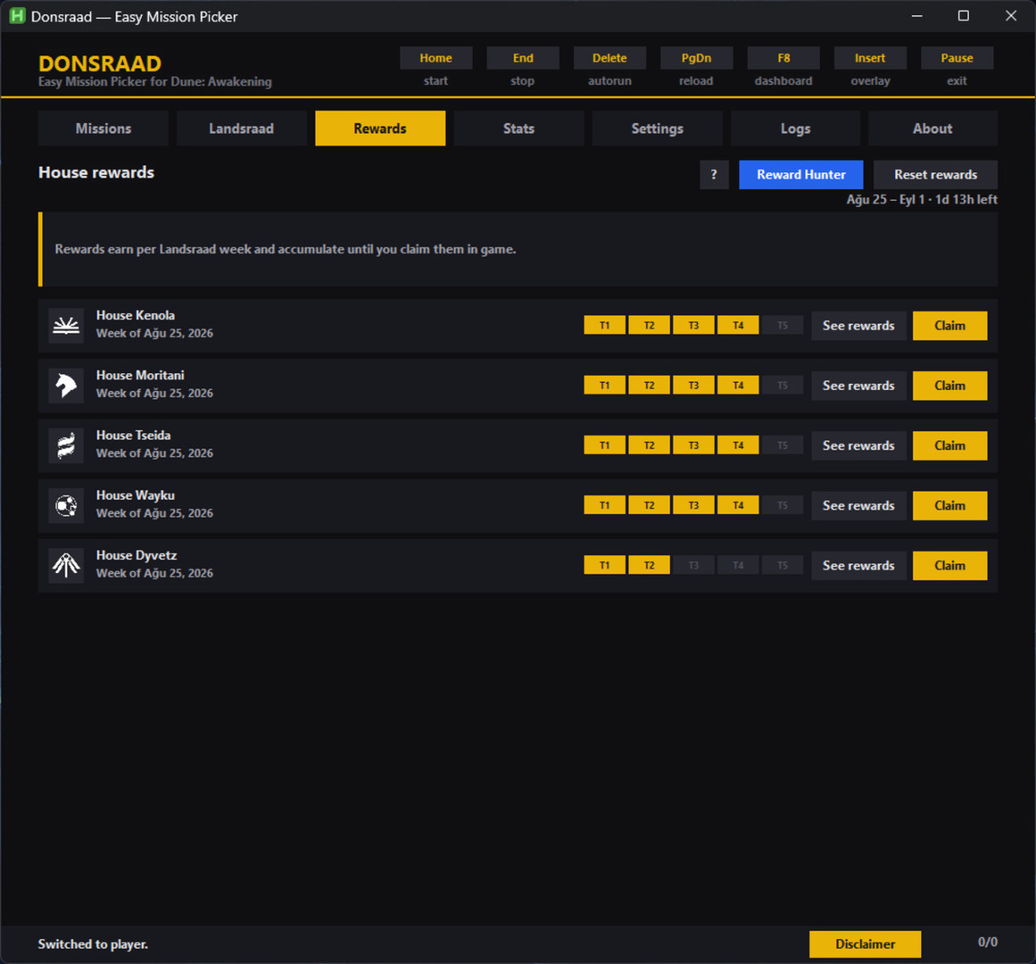
Task: Click the 'Ağu 25 – Eyl 1 · 1d 13h left' text
Action: point(922,200)
